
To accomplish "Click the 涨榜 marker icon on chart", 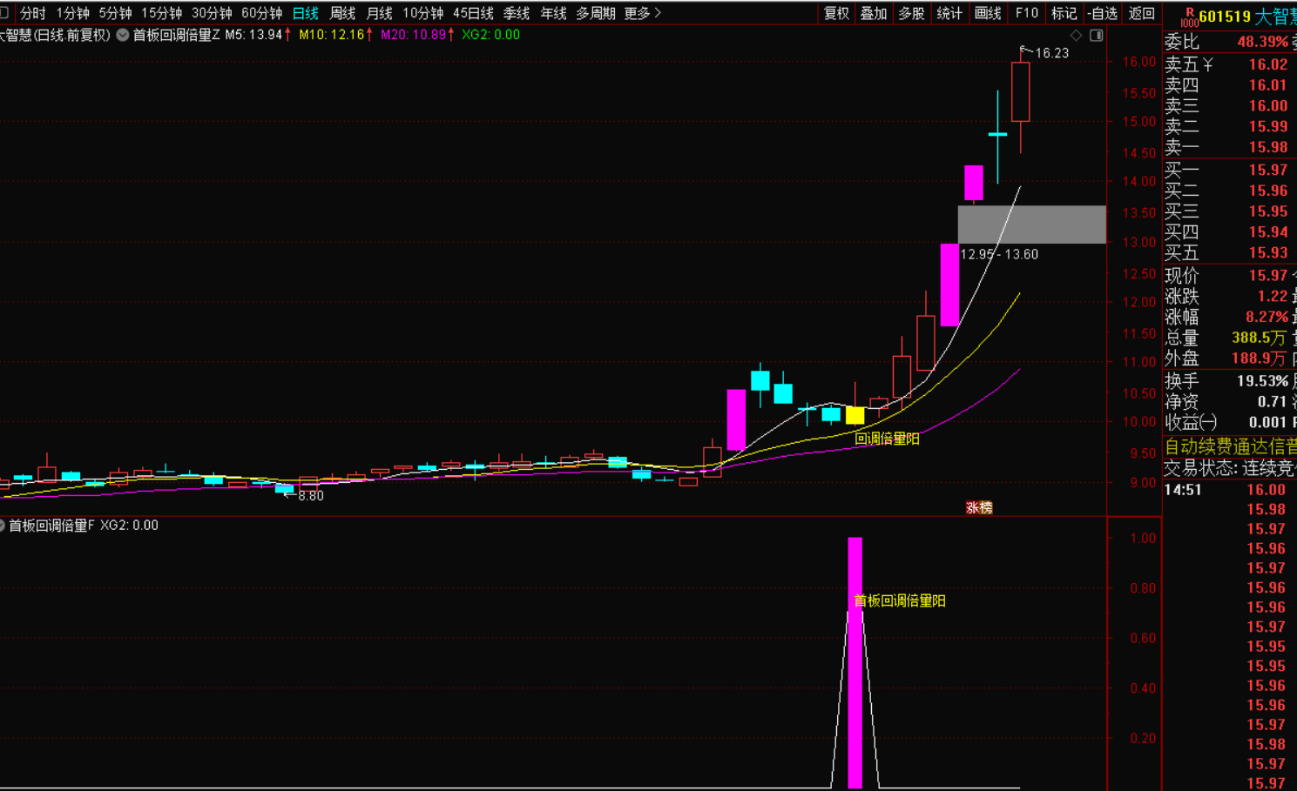I will [x=978, y=507].
